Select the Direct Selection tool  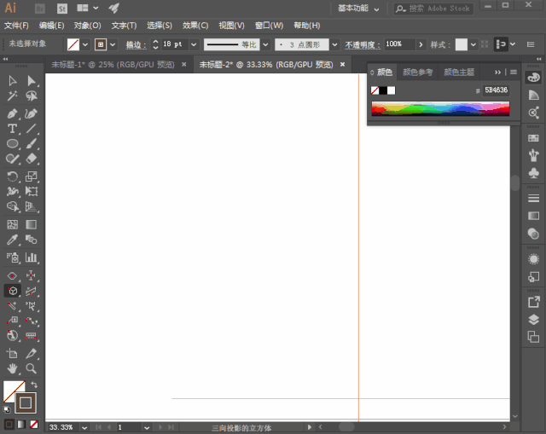(32, 81)
